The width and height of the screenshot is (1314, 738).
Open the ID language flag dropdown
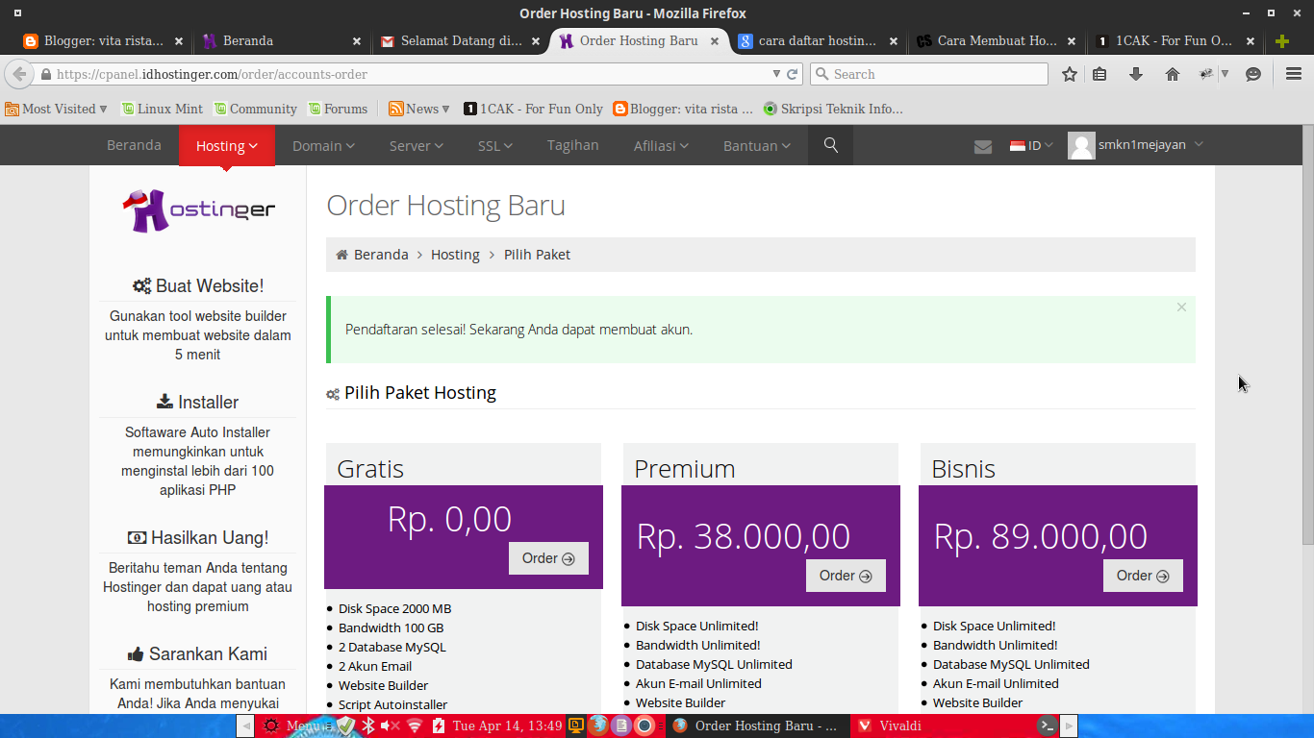click(x=1031, y=145)
